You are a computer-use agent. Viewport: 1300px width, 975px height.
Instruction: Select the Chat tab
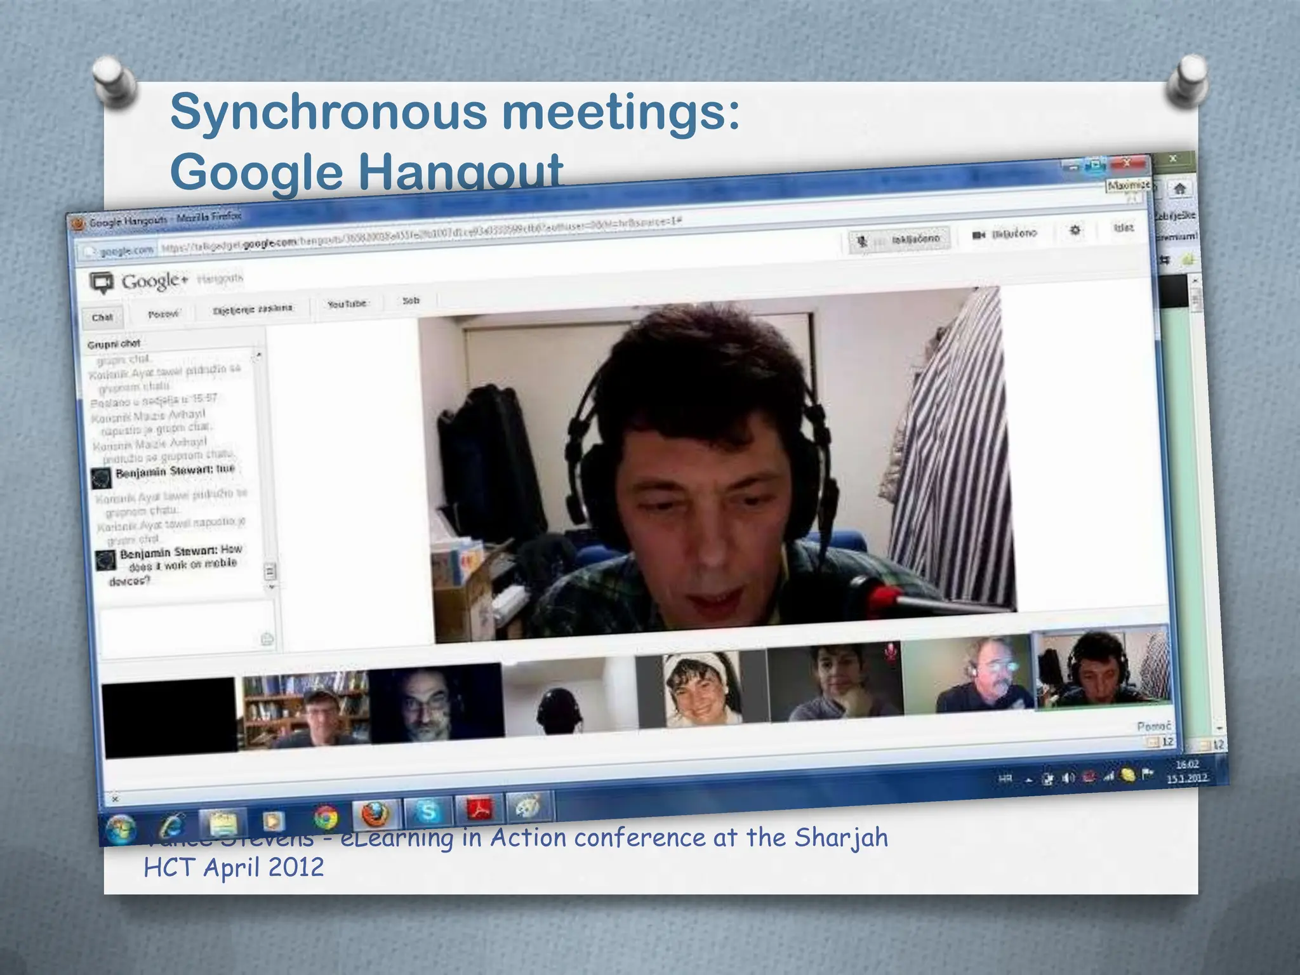pyautogui.click(x=102, y=317)
